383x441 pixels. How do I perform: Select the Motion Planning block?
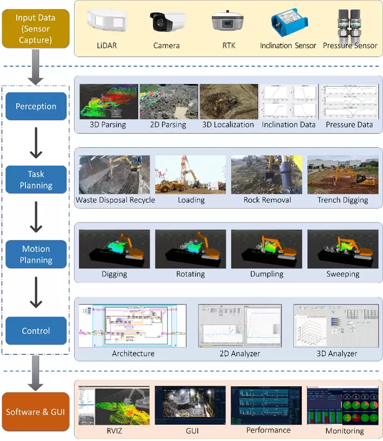36,255
